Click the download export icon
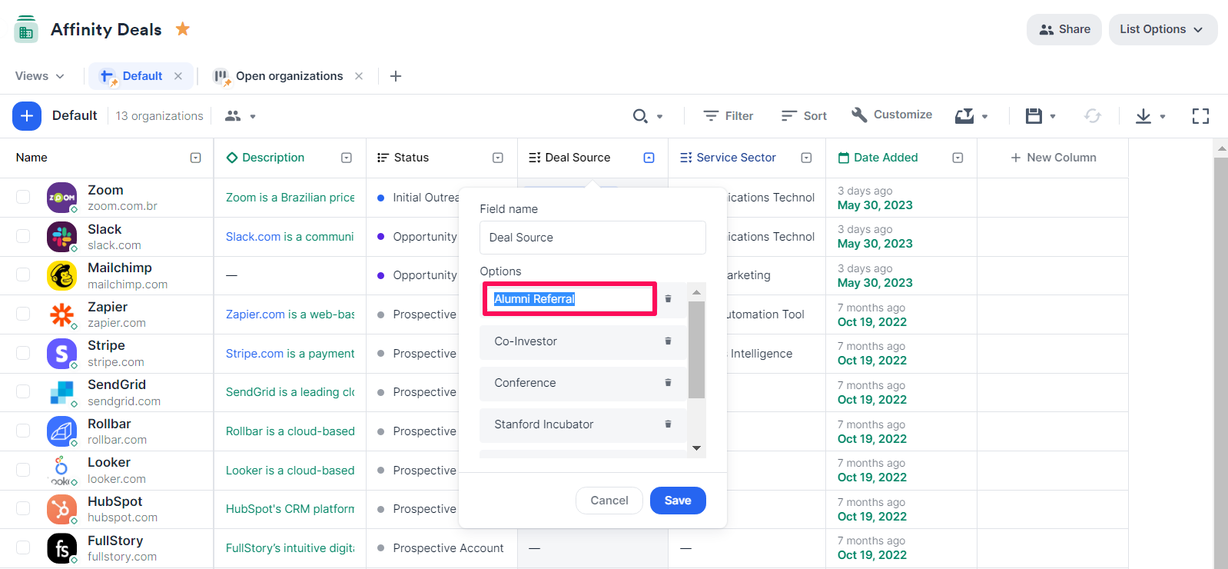 [1143, 116]
